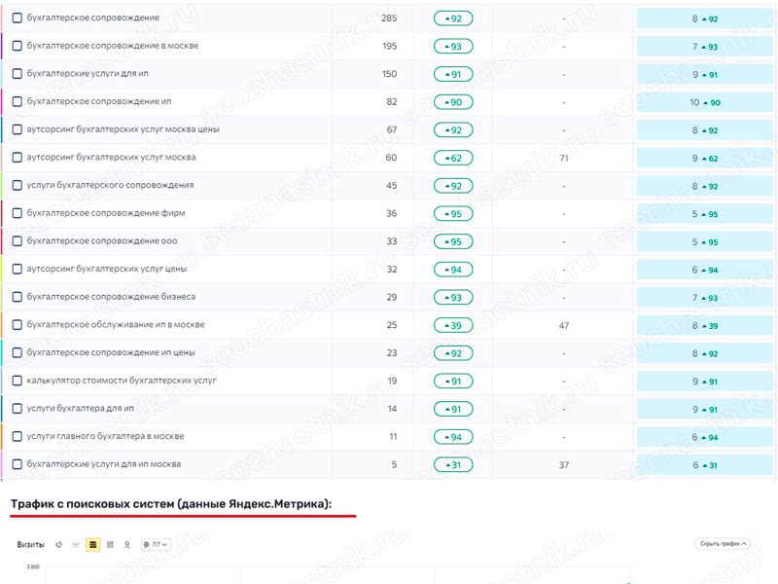This screenshot has width=778, height=584.
Task: Select checkbox for бухгалтерские услуги для ип
Action: (18, 74)
